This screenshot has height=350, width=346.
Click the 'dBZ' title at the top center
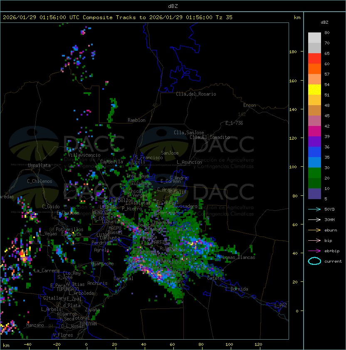click(x=173, y=6)
